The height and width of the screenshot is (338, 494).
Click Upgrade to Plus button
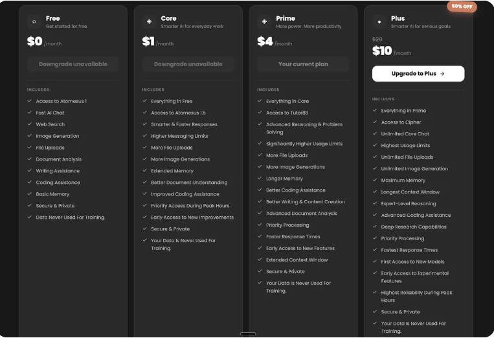pos(418,74)
